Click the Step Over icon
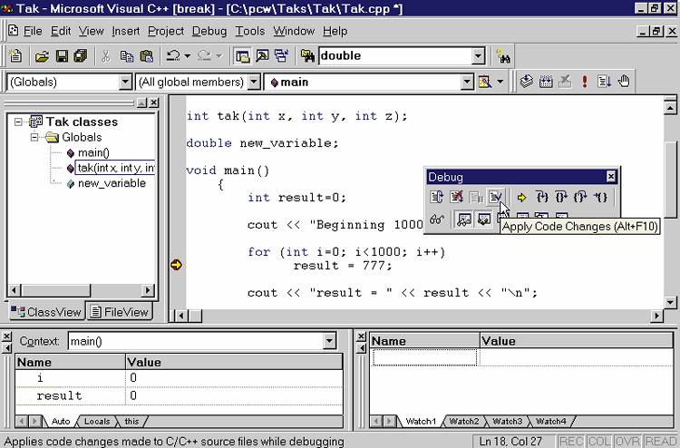Image resolution: width=680 pixels, height=448 pixels. coord(561,198)
